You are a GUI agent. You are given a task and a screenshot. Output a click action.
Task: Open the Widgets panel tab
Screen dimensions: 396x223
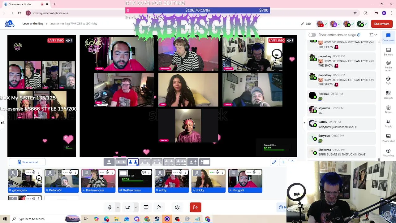click(388, 95)
